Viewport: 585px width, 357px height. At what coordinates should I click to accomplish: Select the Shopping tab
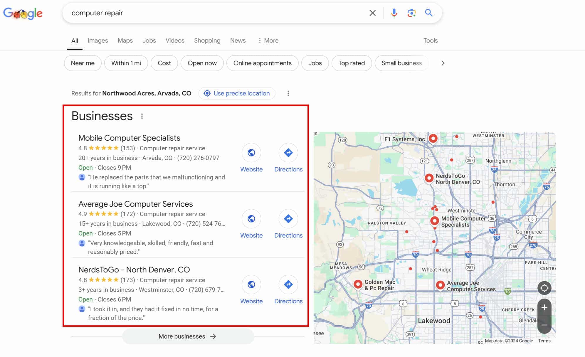[207, 41]
